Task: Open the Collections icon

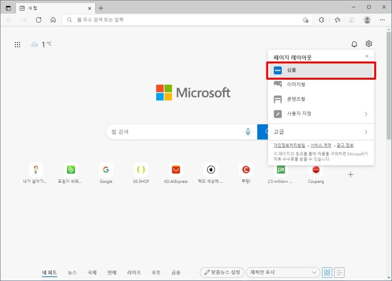Action: click(x=352, y=20)
